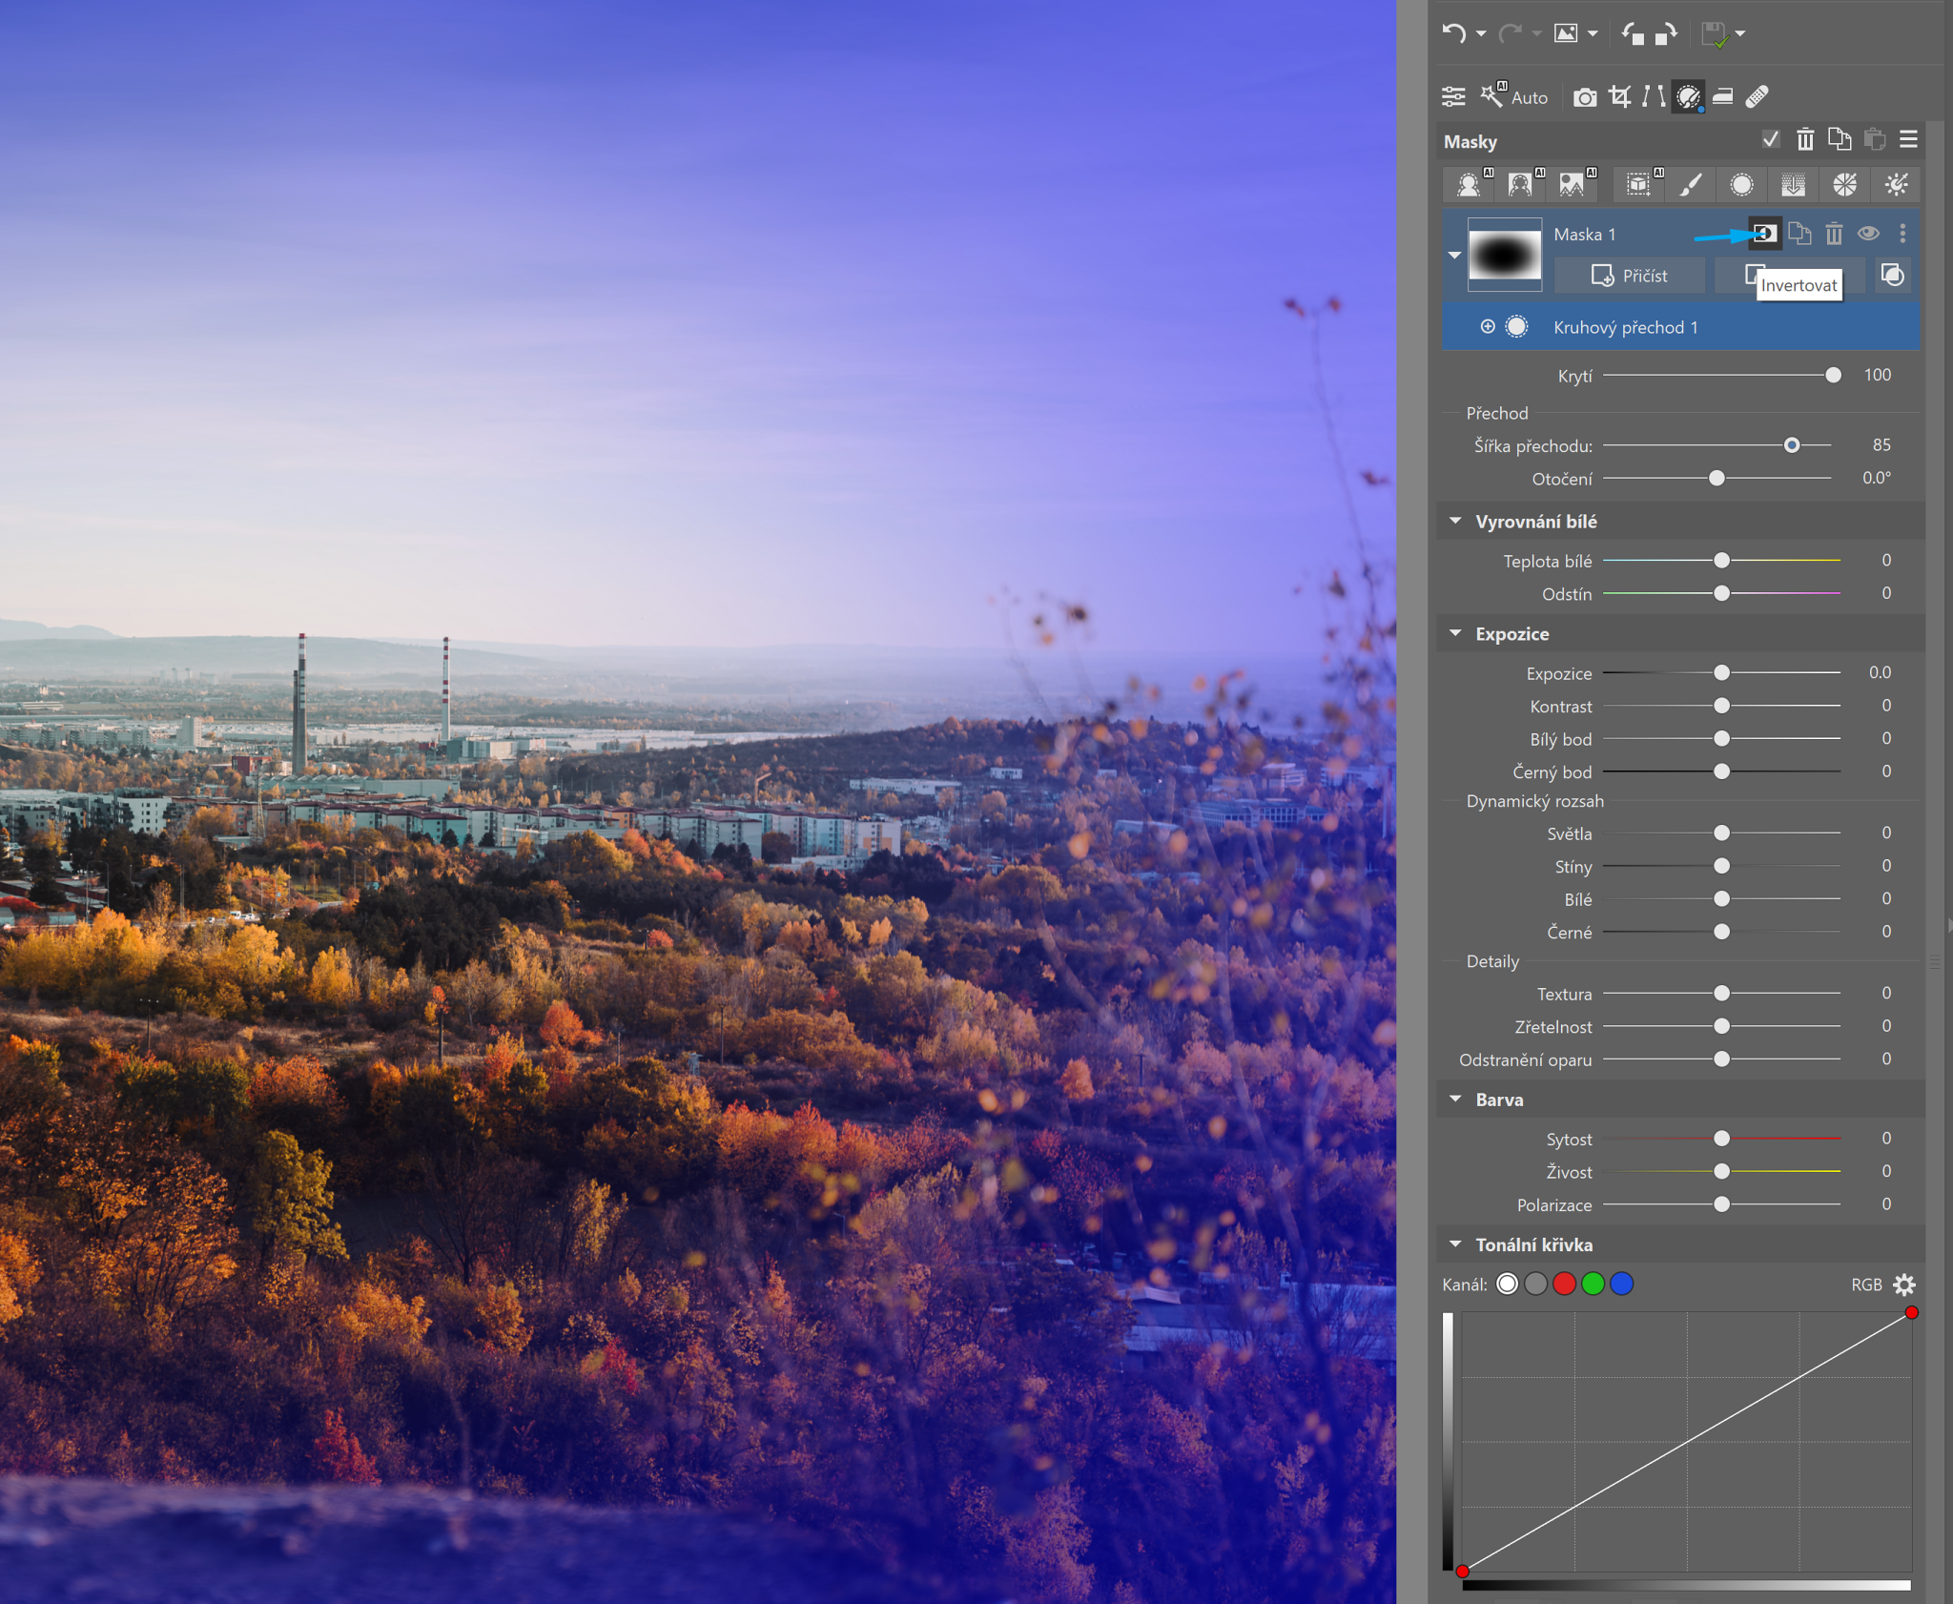
Task: Click the Přičíst button
Action: click(1630, 276)
